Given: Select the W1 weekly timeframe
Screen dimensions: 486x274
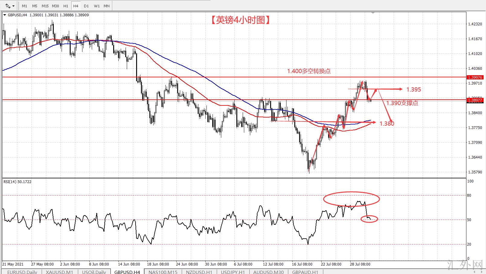Looking at the screenshot, I should click(97, 6).
